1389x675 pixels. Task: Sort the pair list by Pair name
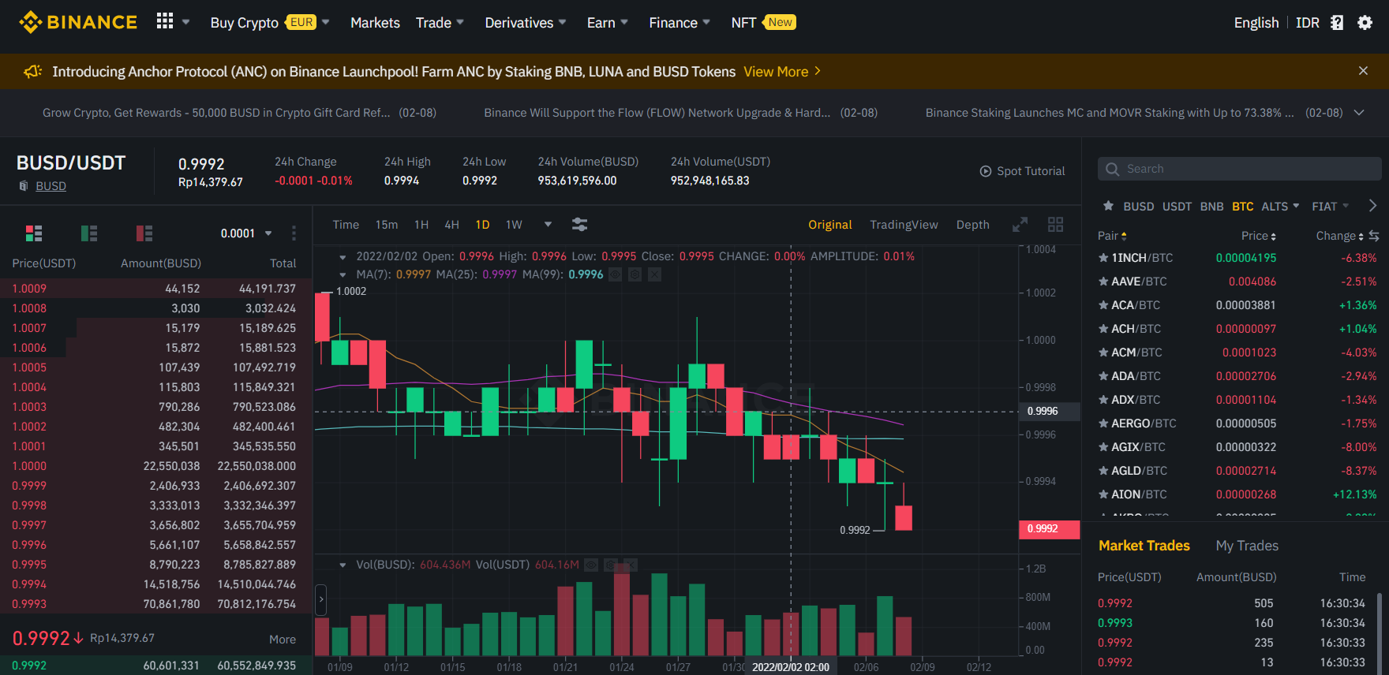click(1112, 236)
